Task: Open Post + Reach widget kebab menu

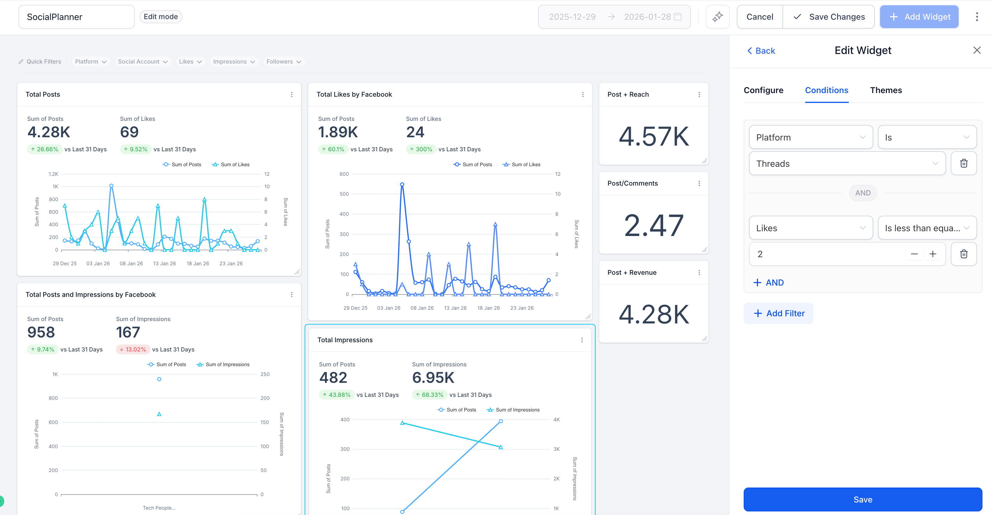Action: (x=699, y=94)
